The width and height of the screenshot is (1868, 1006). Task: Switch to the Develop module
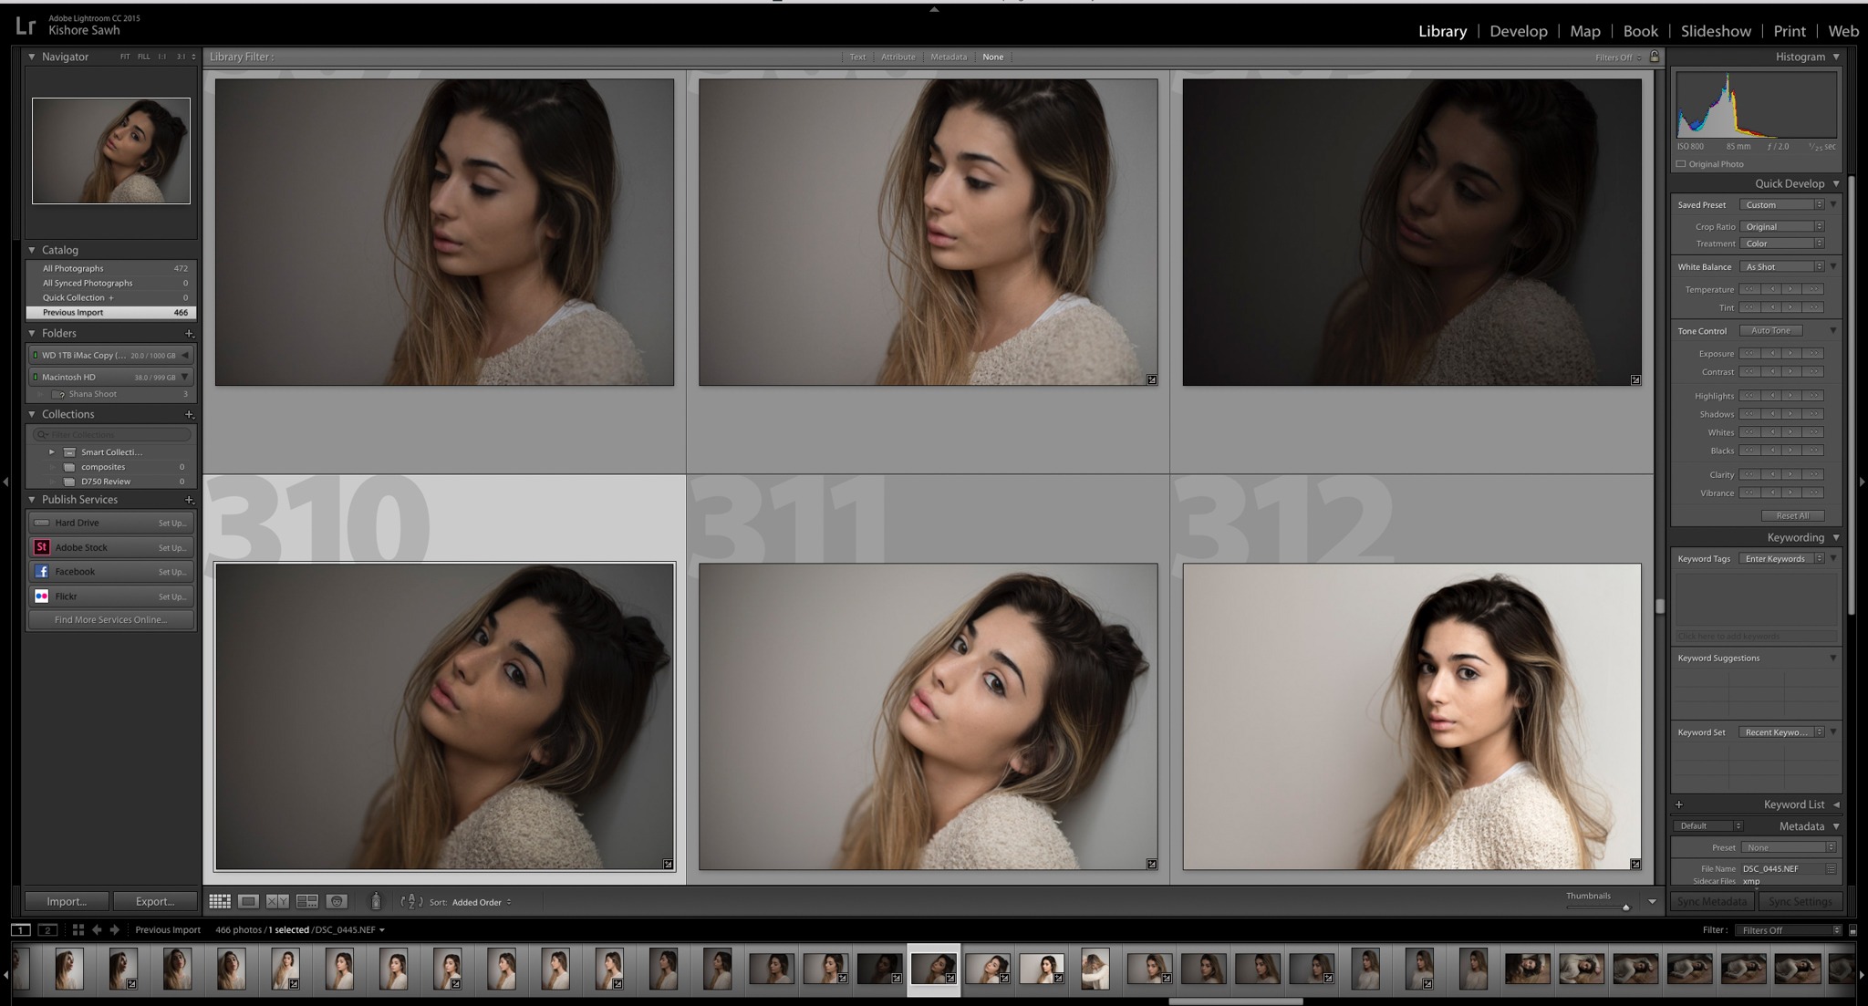tap(1518, 31)
